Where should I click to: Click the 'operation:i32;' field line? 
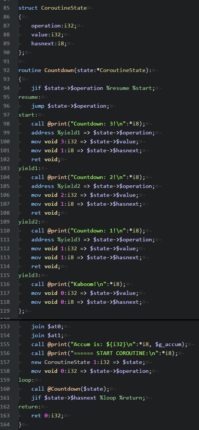[54, 26]
